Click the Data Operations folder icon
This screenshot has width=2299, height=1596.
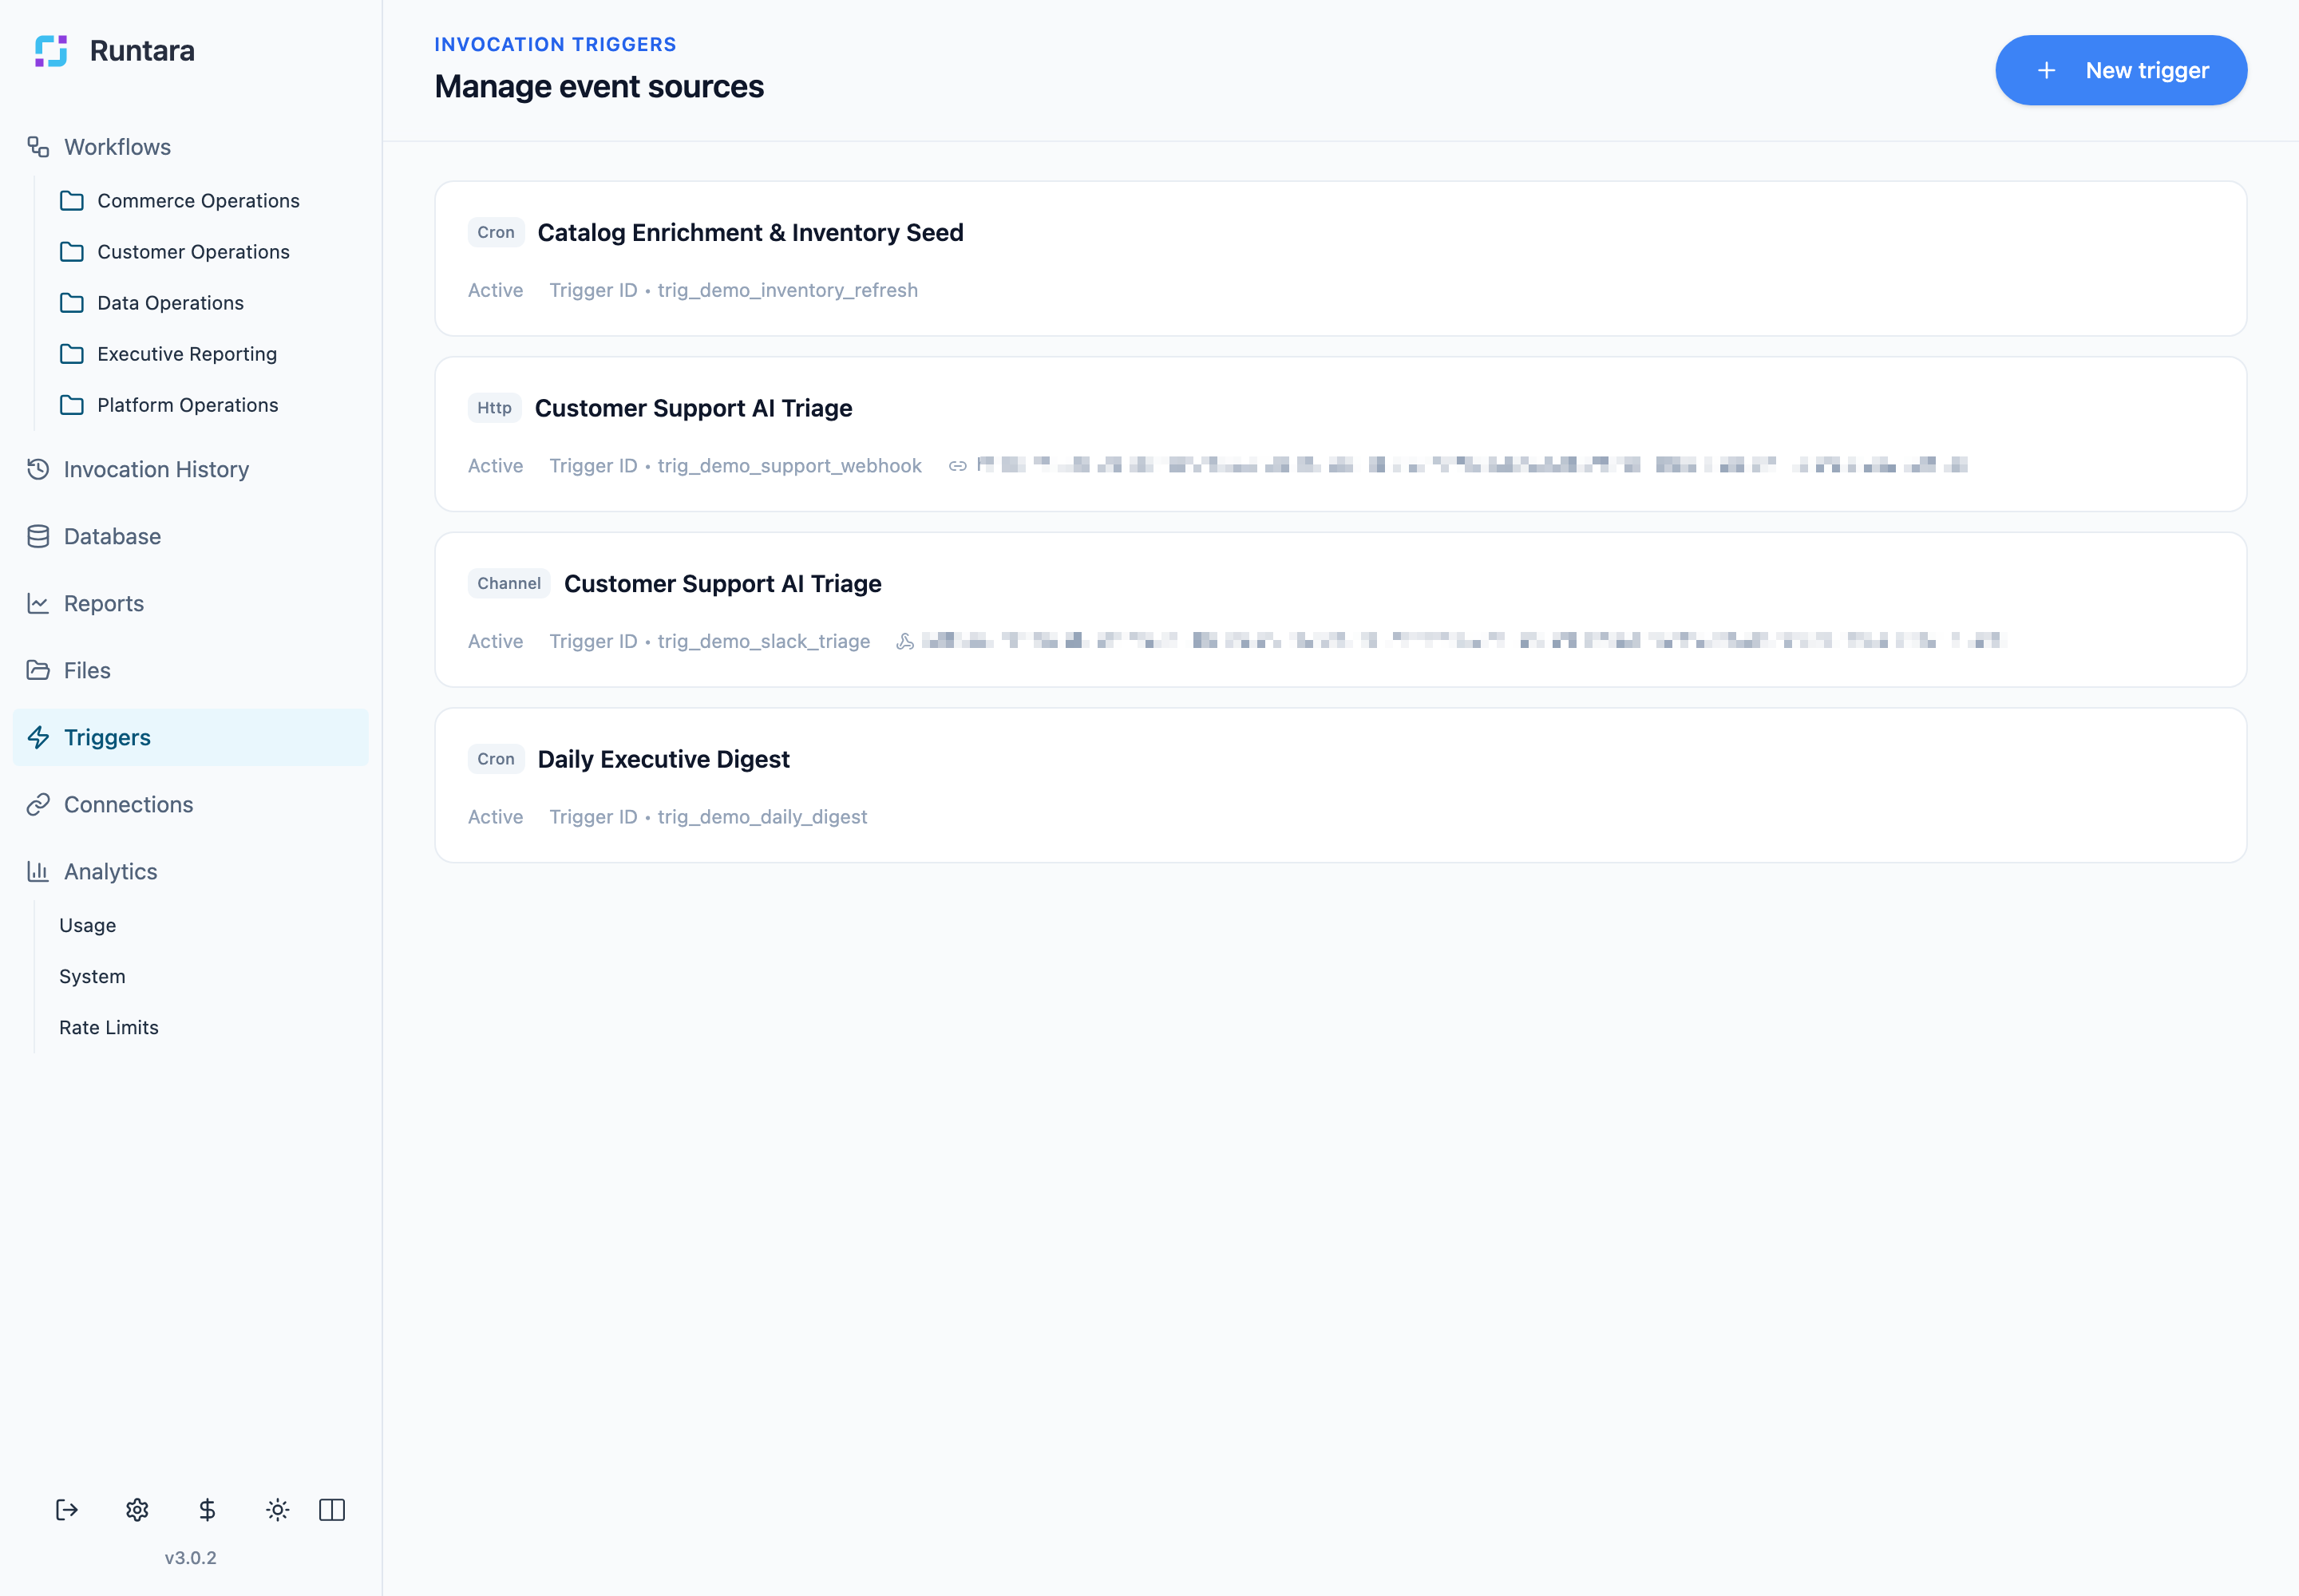(72, 303)
